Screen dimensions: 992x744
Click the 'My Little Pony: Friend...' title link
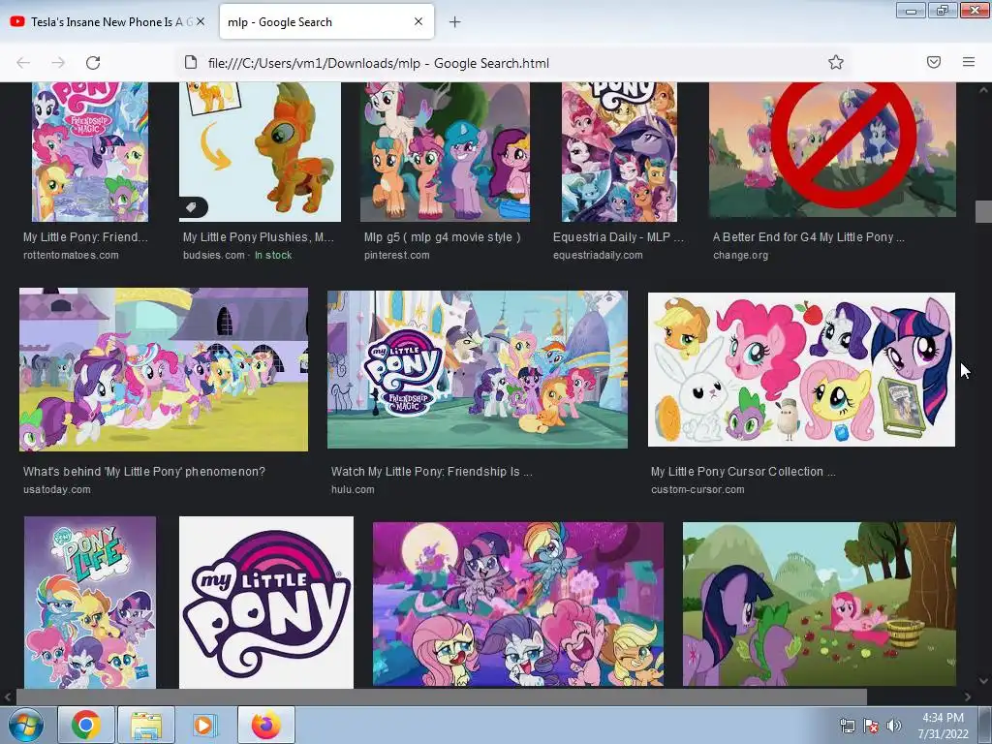click(x=85, y=237)
